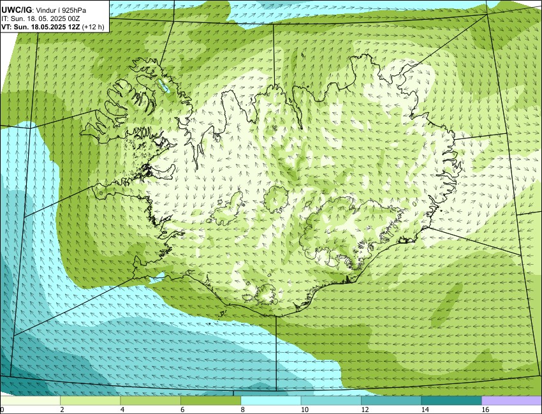The height and width of the screenshot is (414, 542).
Task: Click the light green 2–4 legend swatch
Action: (x=90, y=401)
